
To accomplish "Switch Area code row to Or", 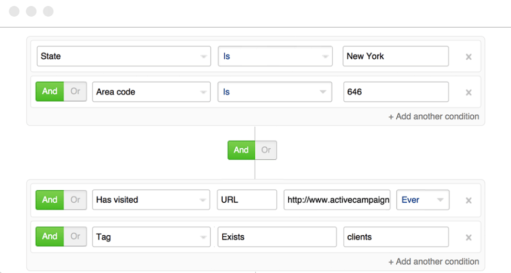I will click(75, 92).
